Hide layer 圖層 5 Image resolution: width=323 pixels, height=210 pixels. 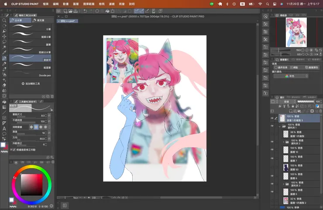click(272, 192)
